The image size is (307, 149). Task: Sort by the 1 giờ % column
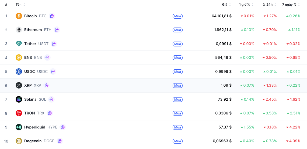click(x=246, y=5)
